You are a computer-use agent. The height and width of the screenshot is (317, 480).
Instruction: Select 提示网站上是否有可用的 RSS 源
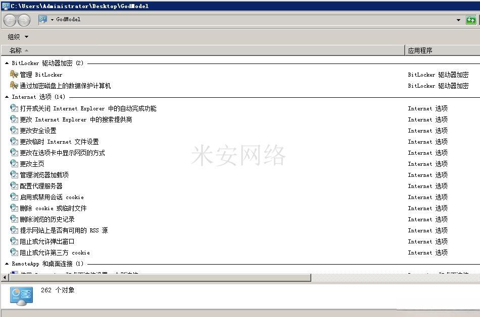(x=64, y=231)
